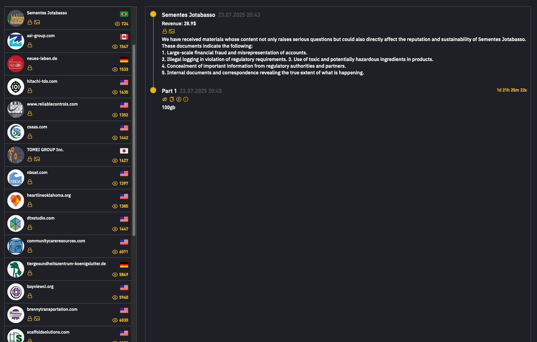Click the nboat.com logo thumbnail
Screen dimensions: 537x342
tap(16, 178)
